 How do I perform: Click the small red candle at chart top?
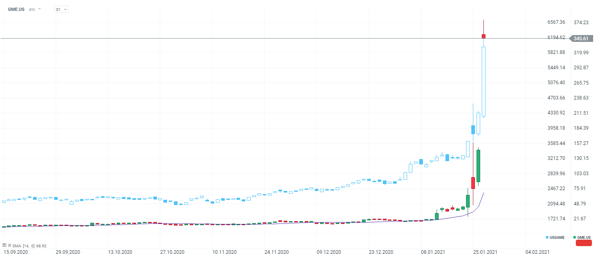coord(483,36)
